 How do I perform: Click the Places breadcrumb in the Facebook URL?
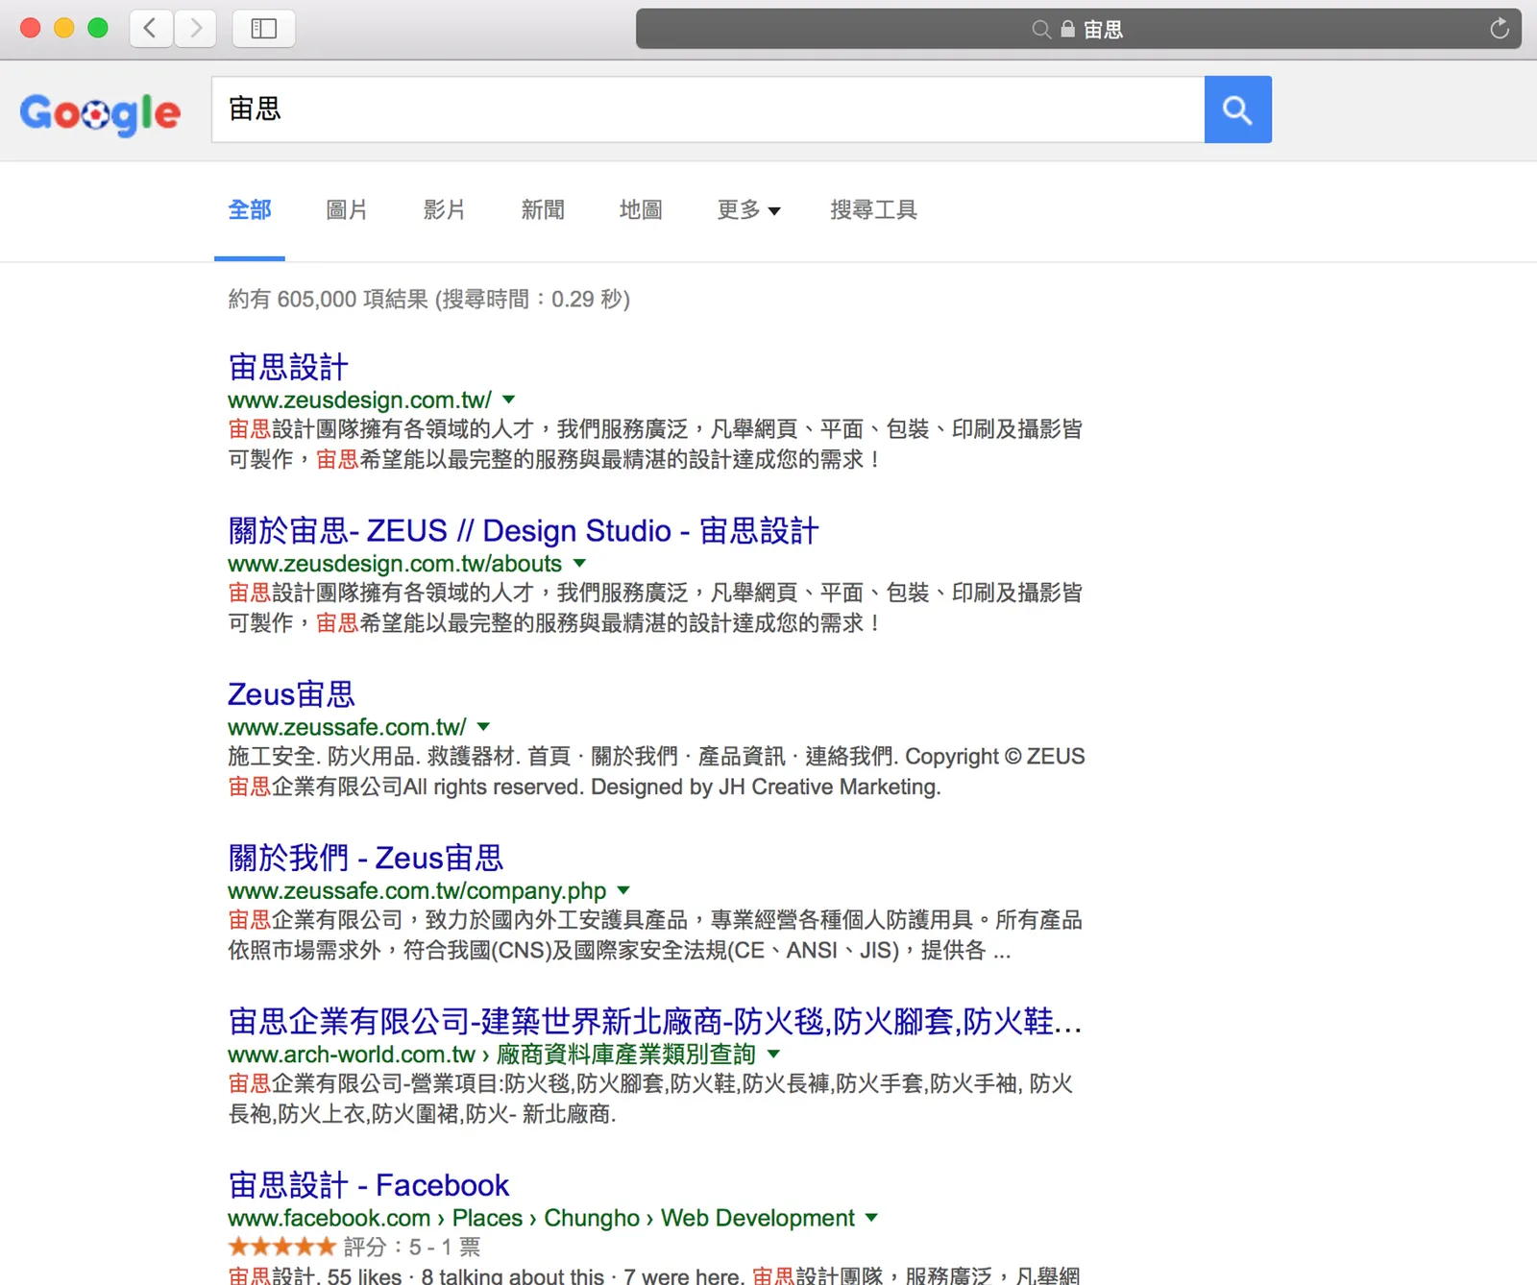click(x=487, y=1218)
